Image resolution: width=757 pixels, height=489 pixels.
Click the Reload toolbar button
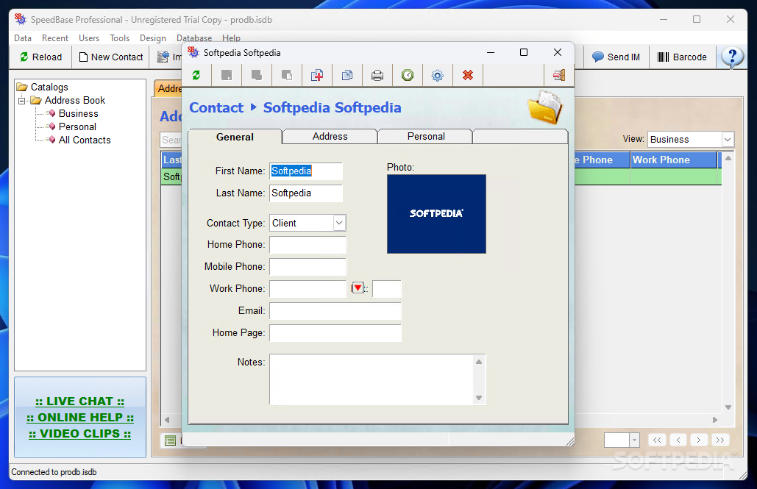[41, 57]
